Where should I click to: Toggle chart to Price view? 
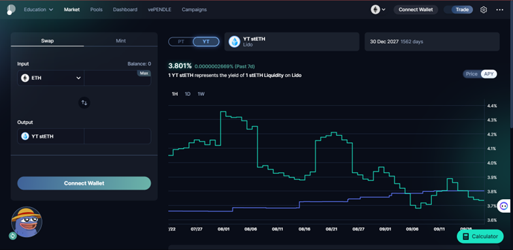471,74
